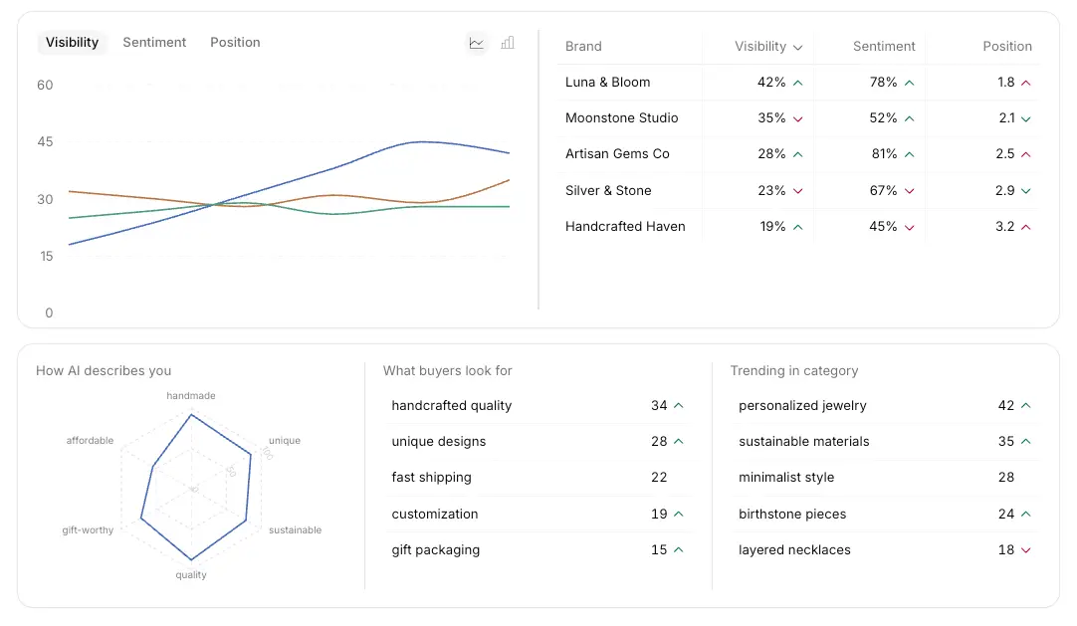Click personalized jewelry upward trend arrow
This screenshot has height=626, width=1077.
pos(1026,406)
